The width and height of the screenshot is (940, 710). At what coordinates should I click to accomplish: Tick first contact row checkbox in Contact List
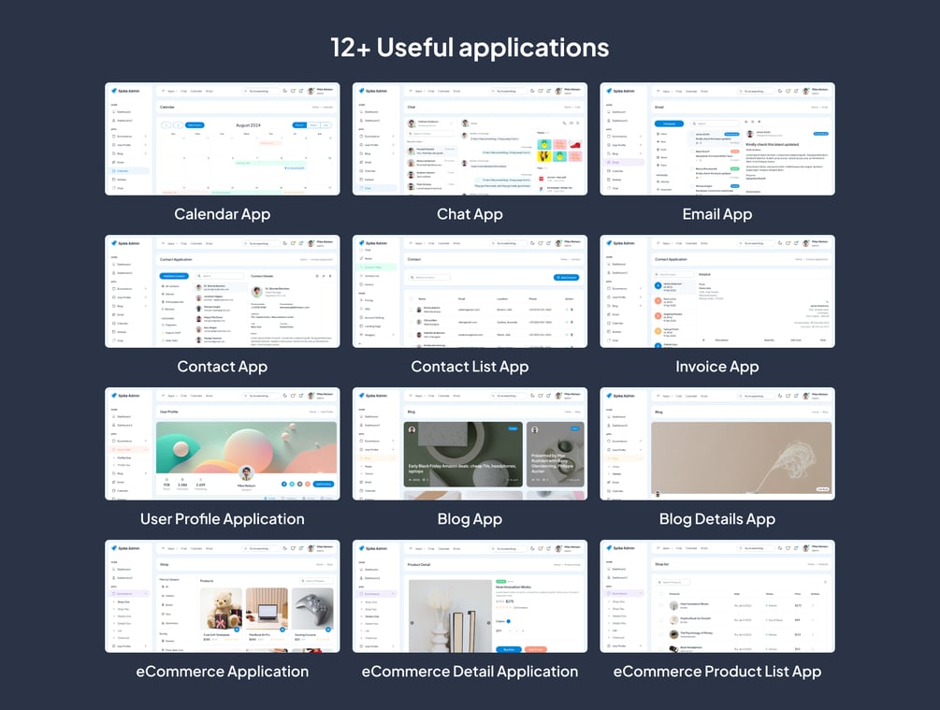(x=412, y=310)
